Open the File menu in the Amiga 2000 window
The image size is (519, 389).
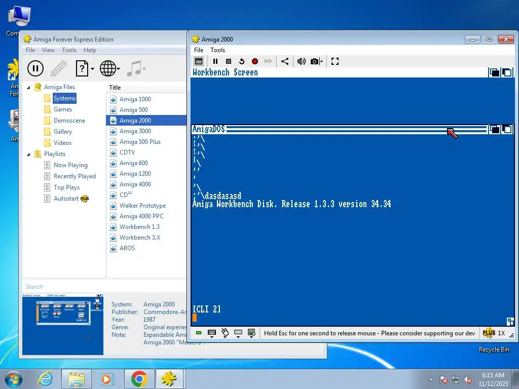[x=199, y=50]
